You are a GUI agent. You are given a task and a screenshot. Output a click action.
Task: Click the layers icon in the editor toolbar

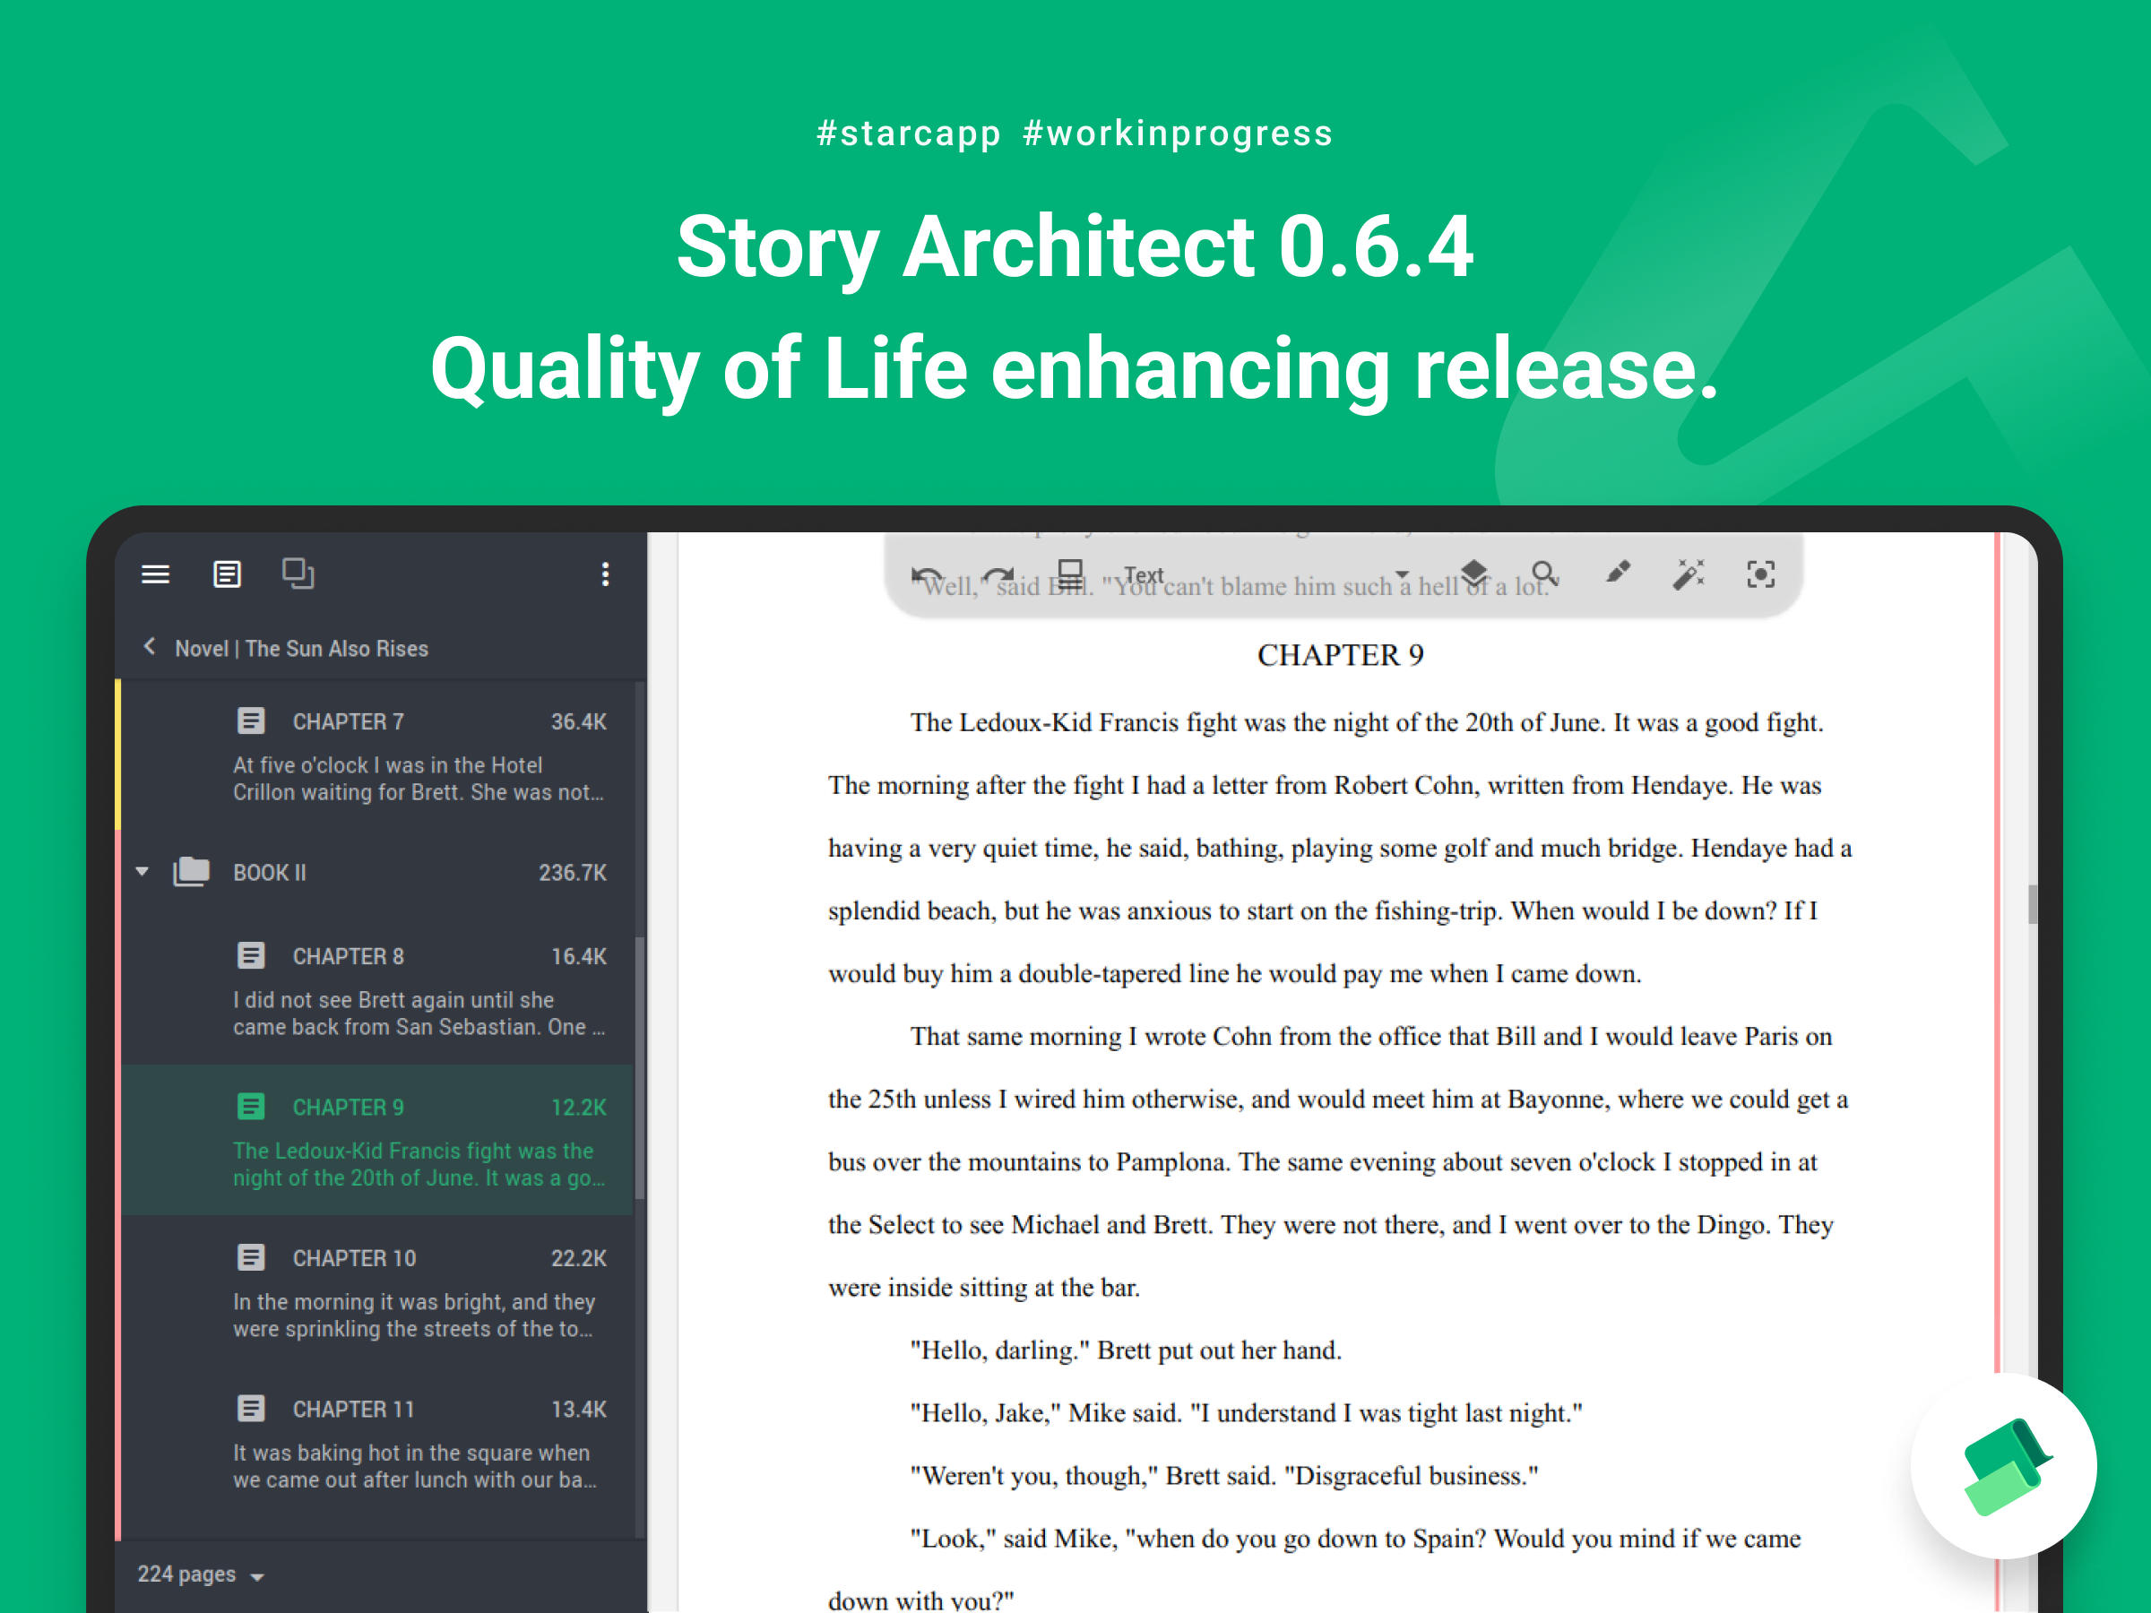tap(1474, 574)
